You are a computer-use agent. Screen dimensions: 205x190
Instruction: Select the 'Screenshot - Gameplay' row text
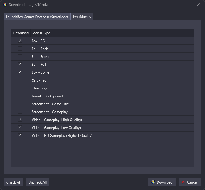(x=49, y=112)
